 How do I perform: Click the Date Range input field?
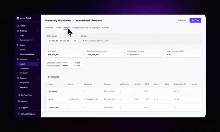pyautogui.click(x=62, y=41)
